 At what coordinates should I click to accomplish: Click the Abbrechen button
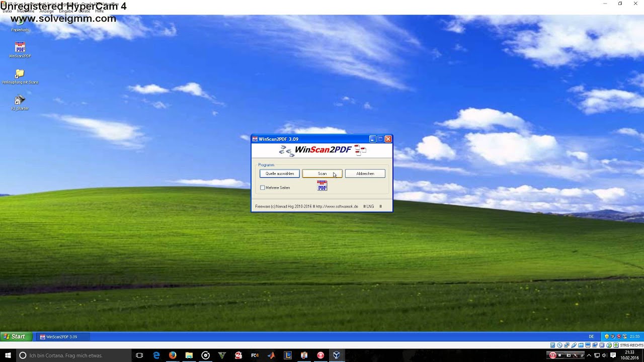click(365, 173)
